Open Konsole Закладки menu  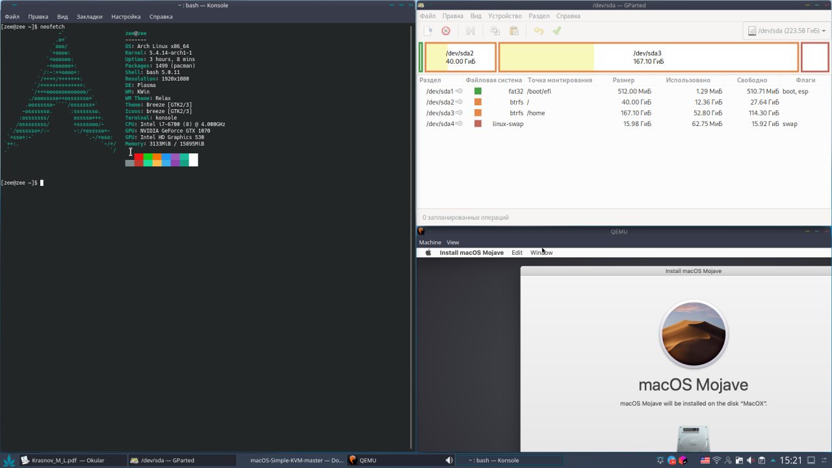pos(90,16)
